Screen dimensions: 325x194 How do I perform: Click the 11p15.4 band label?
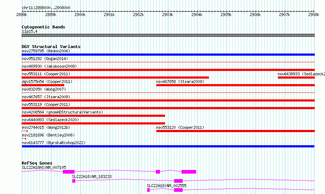30,31
